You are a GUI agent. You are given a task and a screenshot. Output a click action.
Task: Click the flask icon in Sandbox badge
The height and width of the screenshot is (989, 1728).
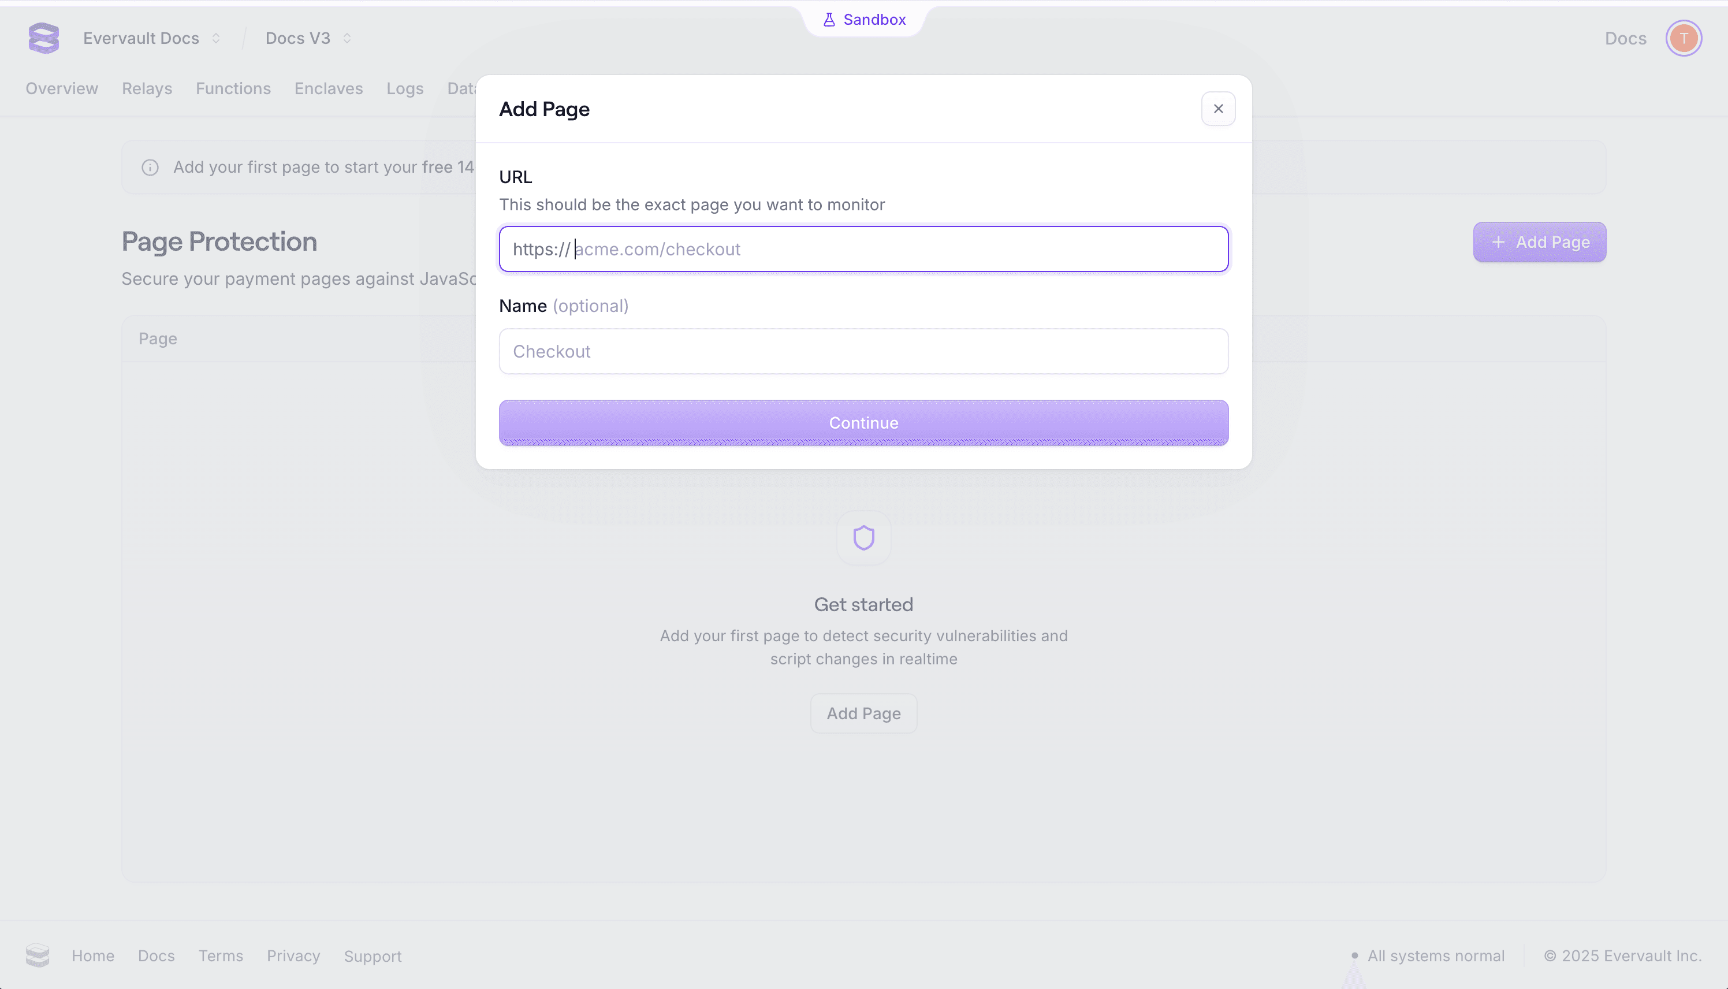[x=830, y=19]
